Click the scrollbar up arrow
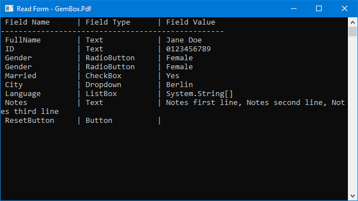 tap(352, 22)
